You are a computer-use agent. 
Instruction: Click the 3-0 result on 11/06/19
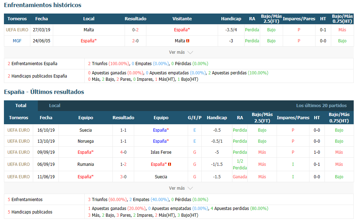123,177
